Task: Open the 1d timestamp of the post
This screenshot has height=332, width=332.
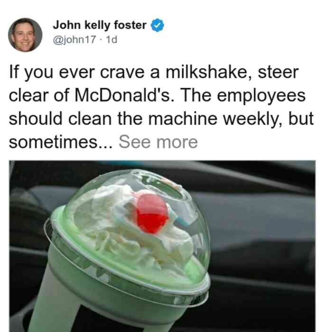Action: pos(111,39)
